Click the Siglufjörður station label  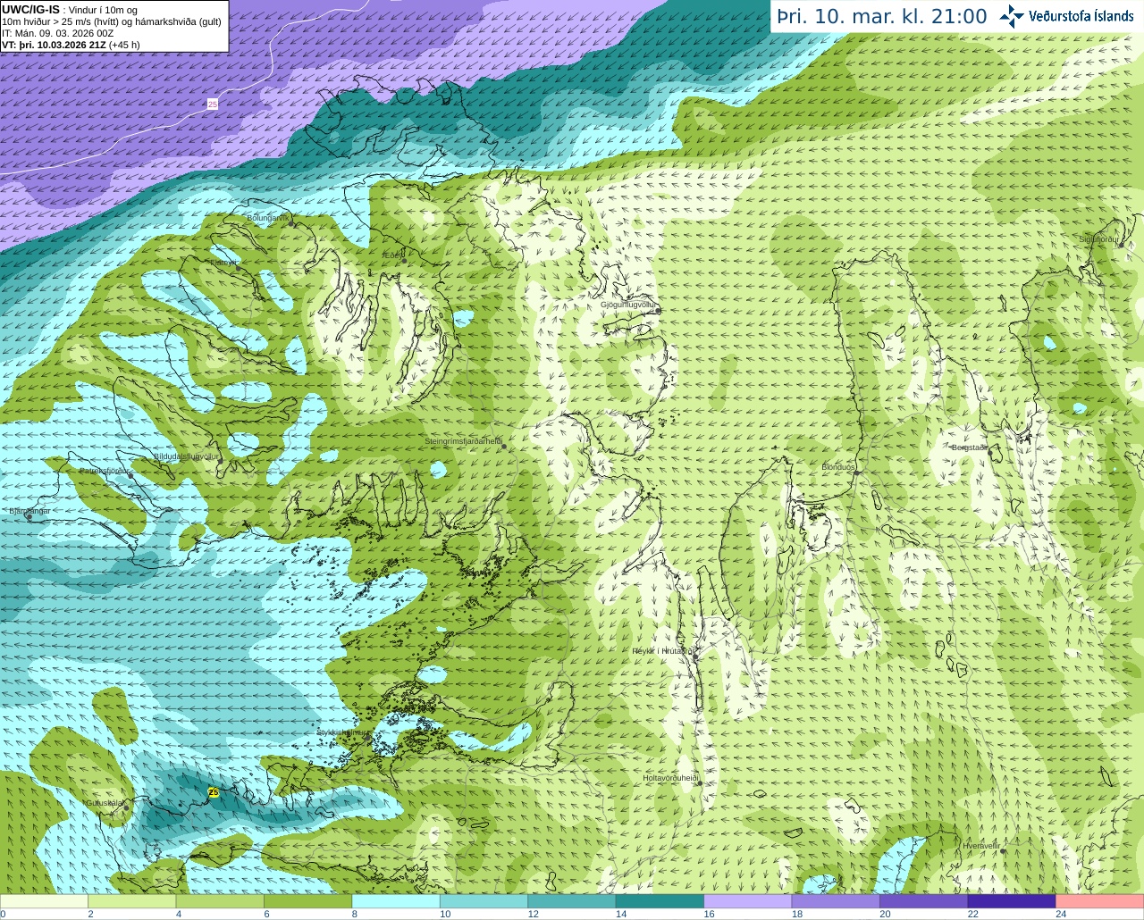(1098, 239)
